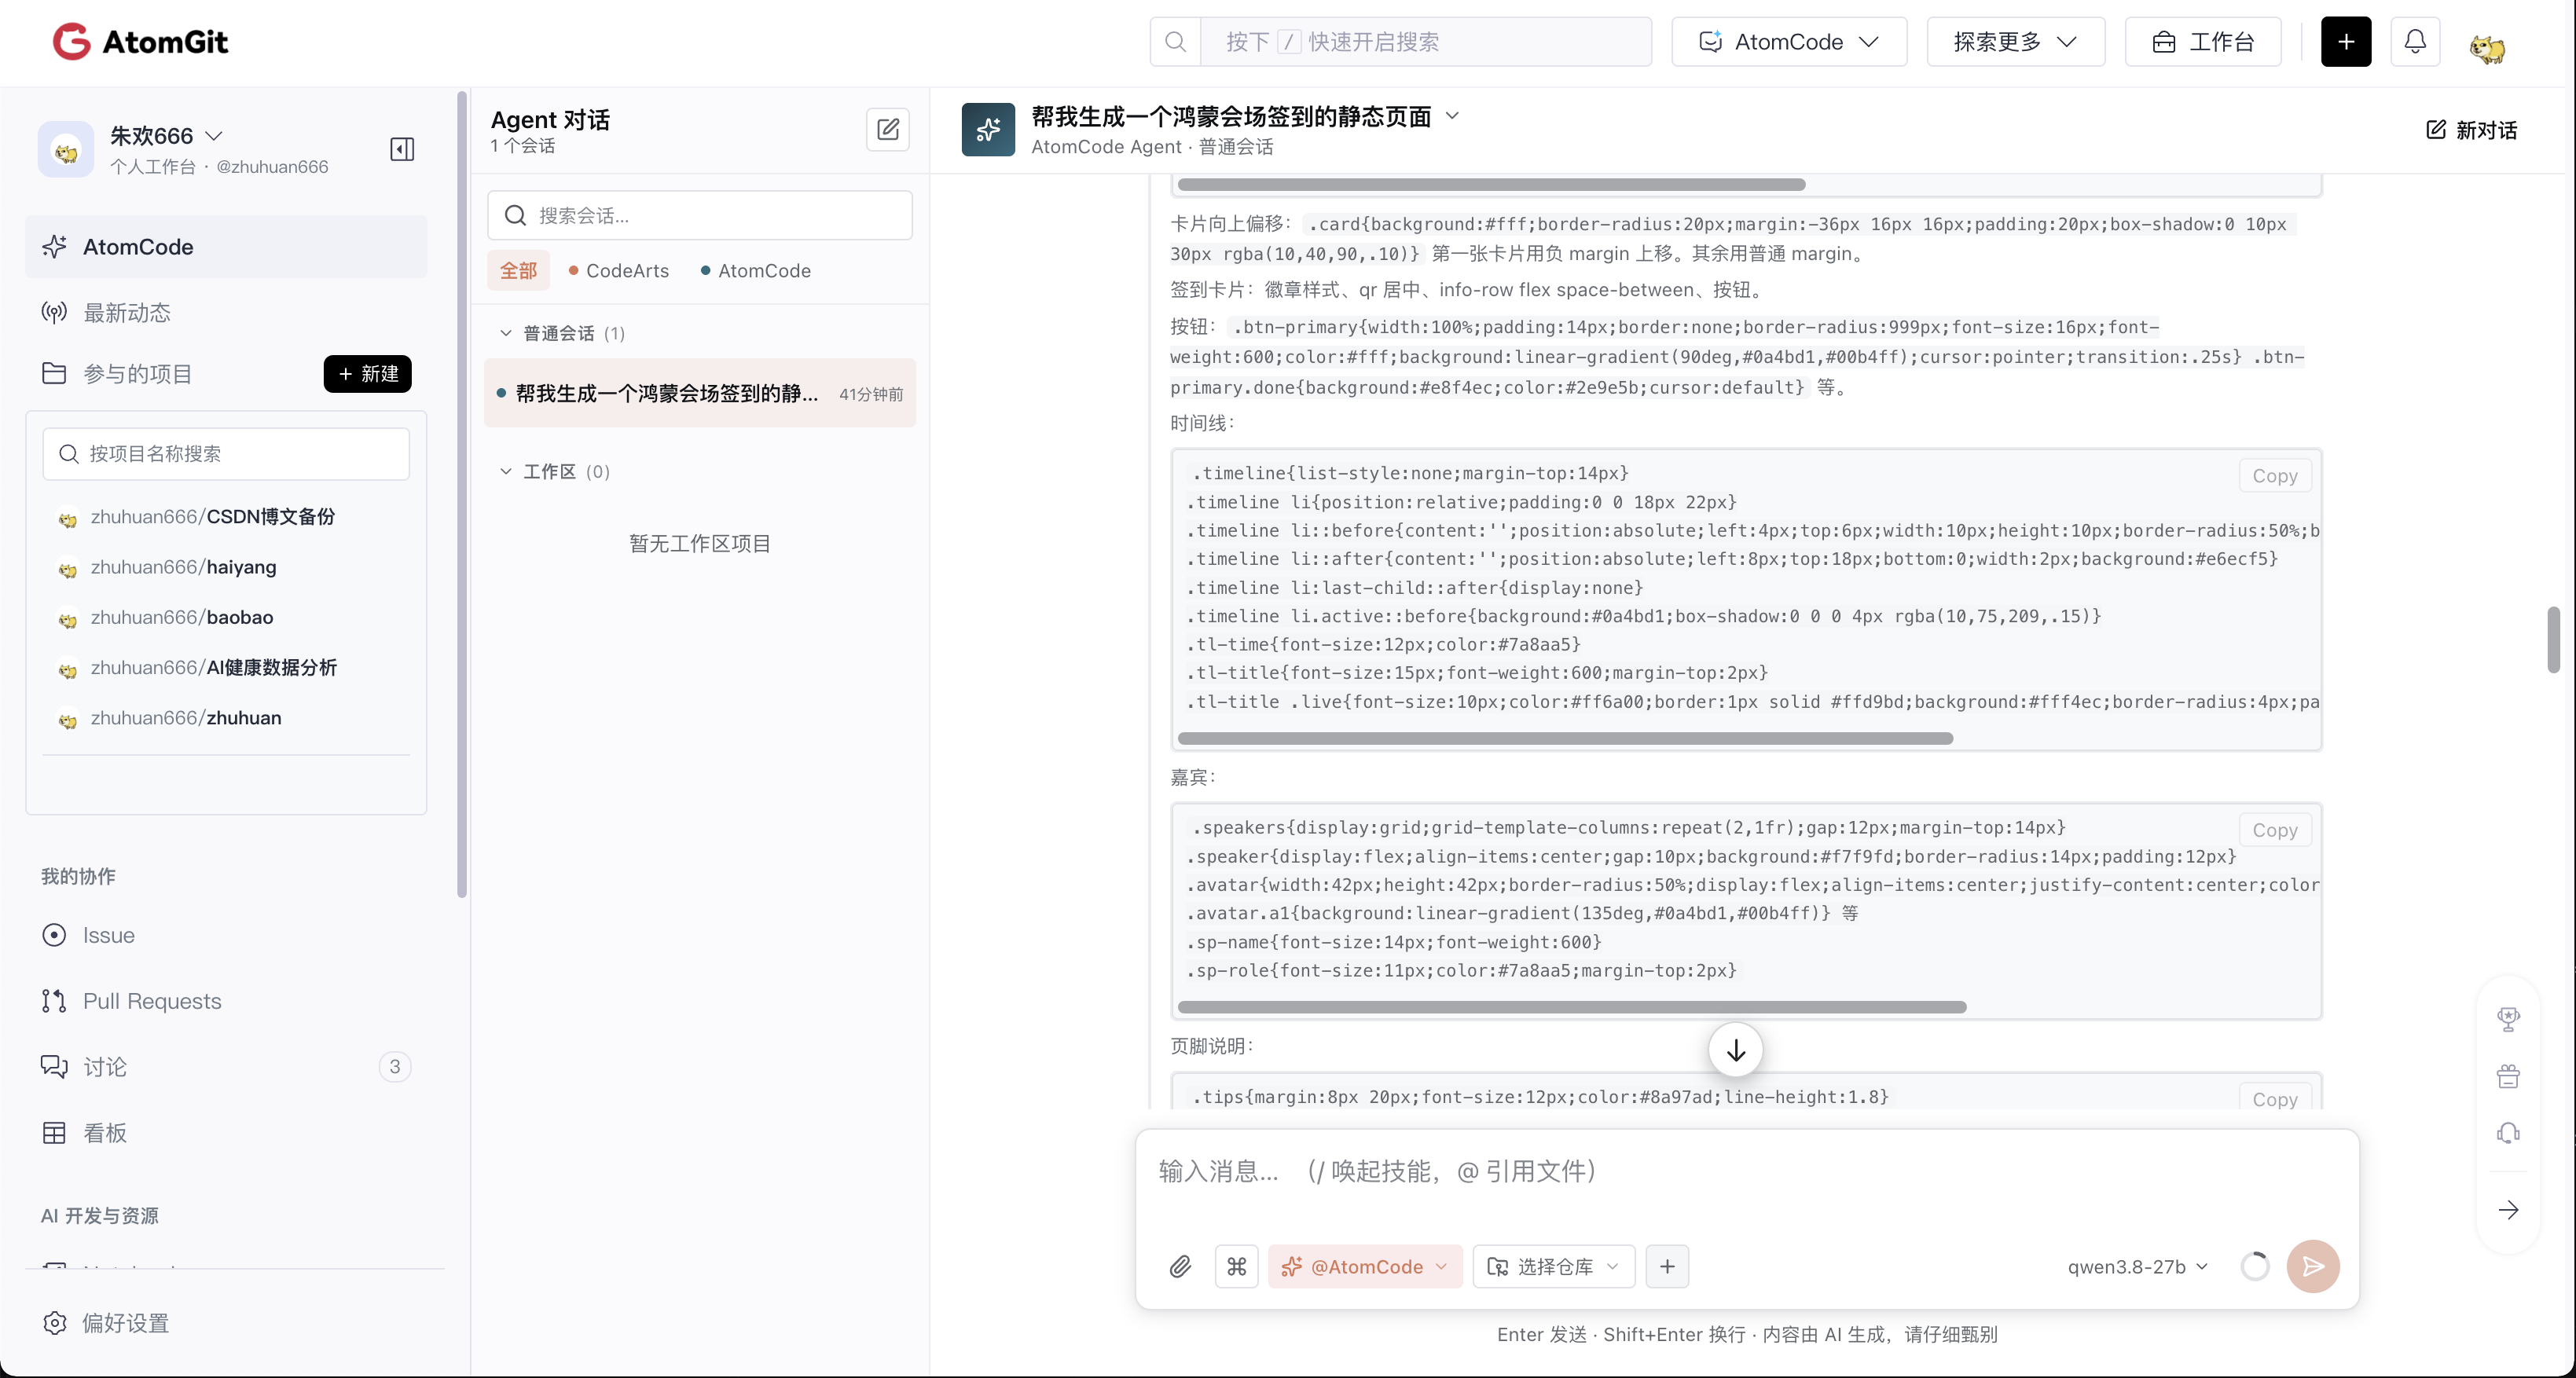
Task: Click 新对话 at top right
Action: click(x=2472, y=130)
